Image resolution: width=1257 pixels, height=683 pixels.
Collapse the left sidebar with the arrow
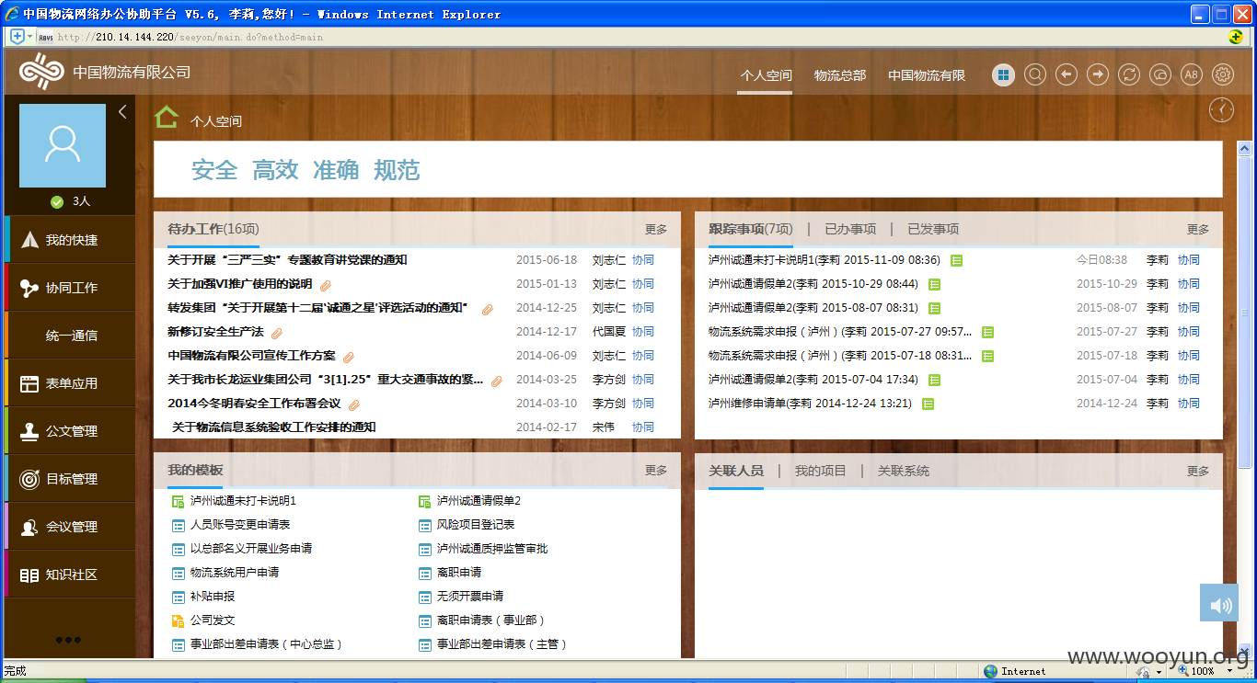[x=122, y=111]
